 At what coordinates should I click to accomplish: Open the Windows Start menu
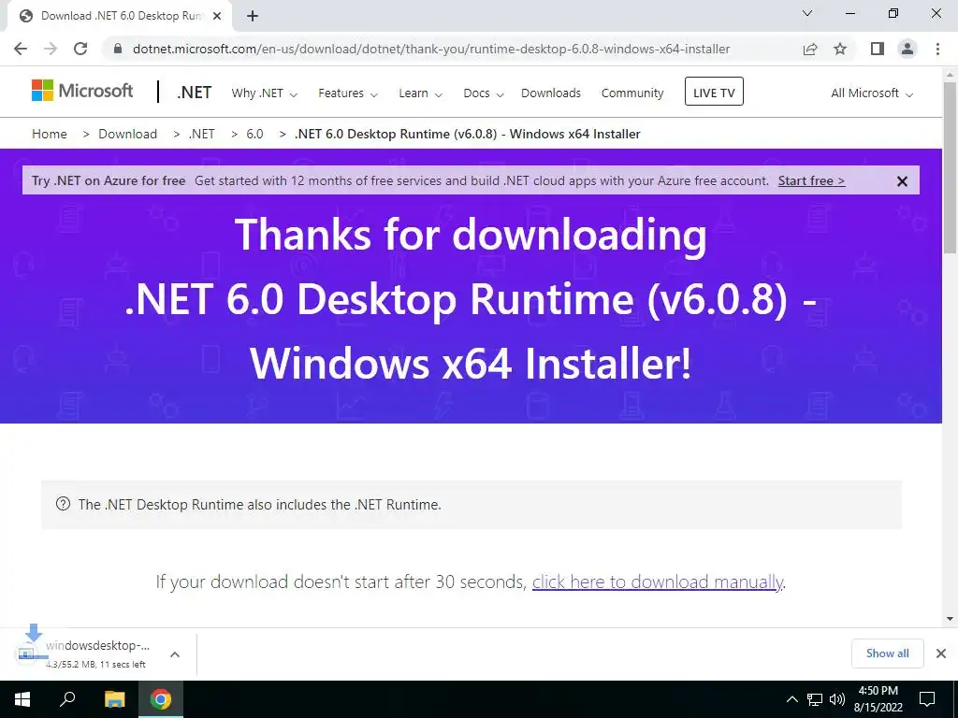pyautogui.click(x=22, y=699)
